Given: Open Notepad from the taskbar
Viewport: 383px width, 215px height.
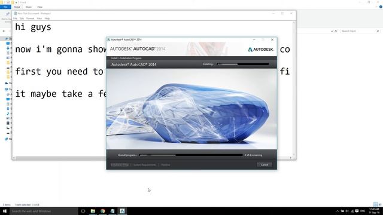Looking at the screenshot, I should pos(113,211).
